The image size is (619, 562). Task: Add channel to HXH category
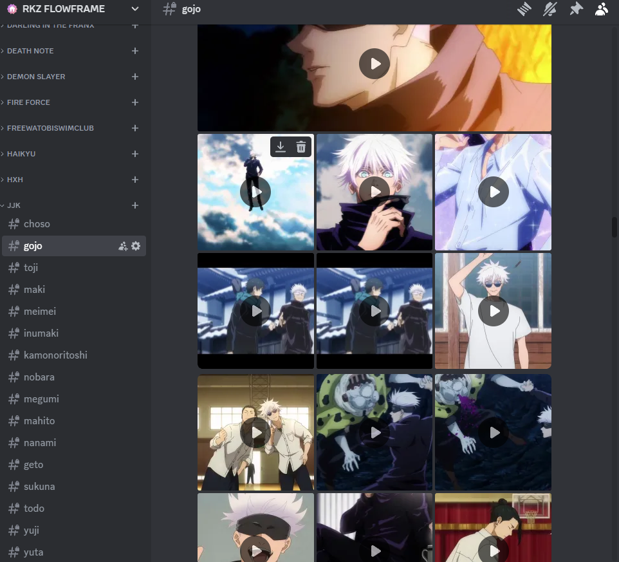point(135,180)
